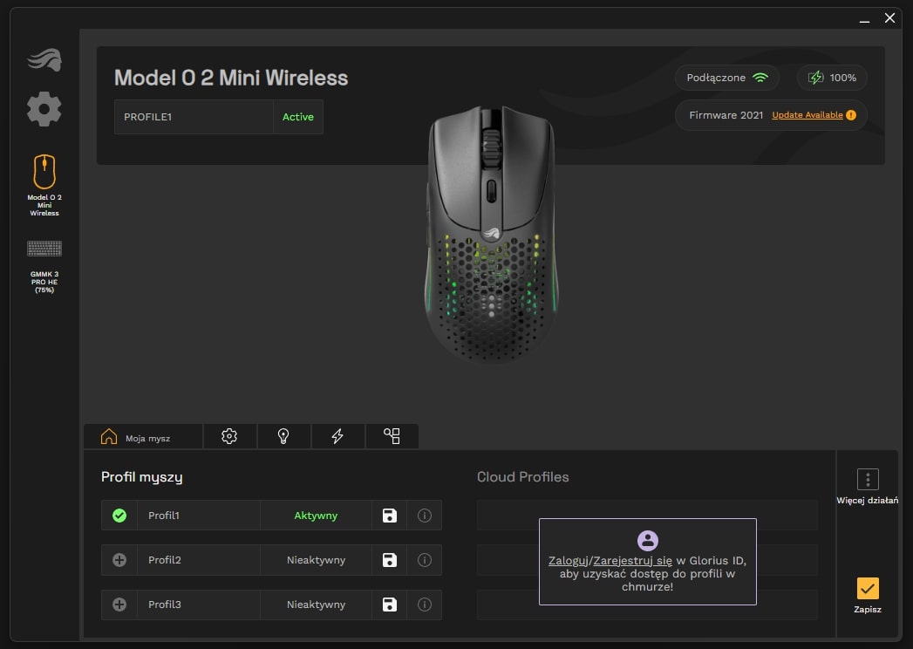Click the PROFILE1 name field
Screen dimensions: 913x649
(x=194, y=117)
